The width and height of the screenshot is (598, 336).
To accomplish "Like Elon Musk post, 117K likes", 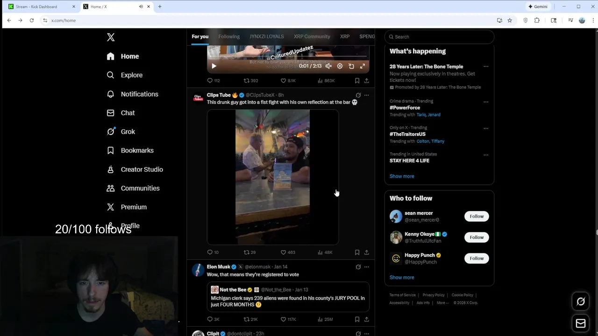I will tap(288, 319).
